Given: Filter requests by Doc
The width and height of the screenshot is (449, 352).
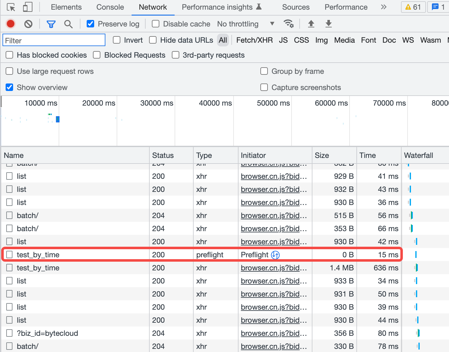Looking at the screenshot, I should (x=389, y=40).
